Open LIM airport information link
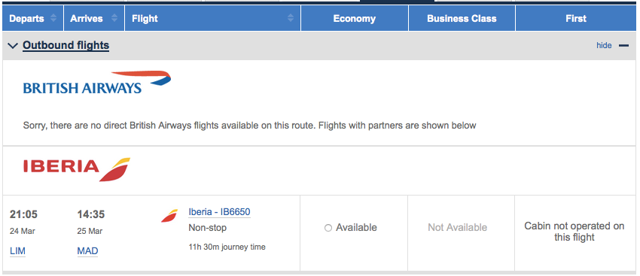 coord(17,251)
